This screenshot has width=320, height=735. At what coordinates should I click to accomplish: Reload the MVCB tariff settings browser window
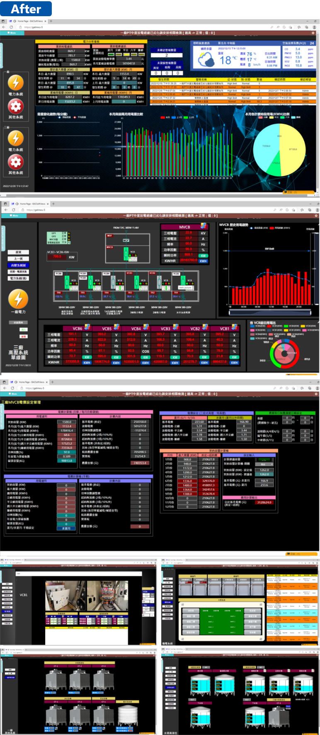point(13,388)
